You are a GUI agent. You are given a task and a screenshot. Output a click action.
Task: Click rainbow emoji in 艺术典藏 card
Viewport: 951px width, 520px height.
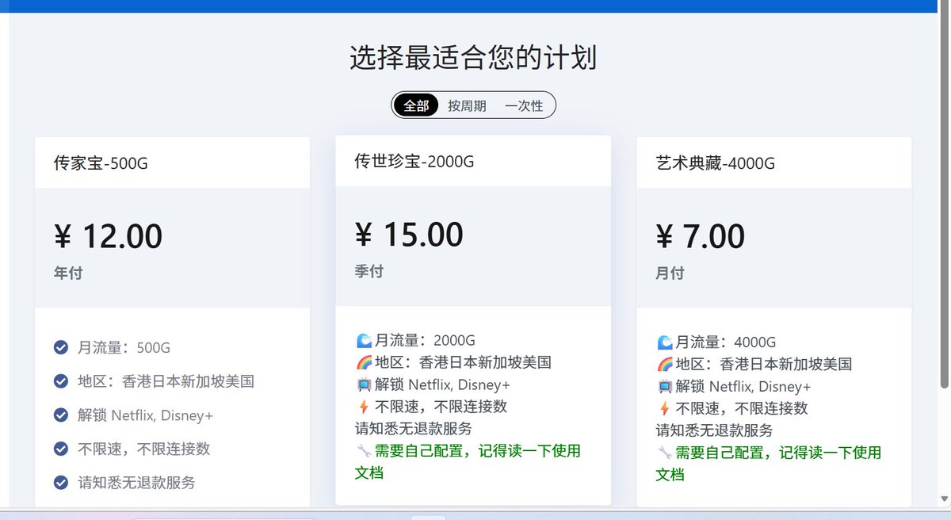click(665, 365)
